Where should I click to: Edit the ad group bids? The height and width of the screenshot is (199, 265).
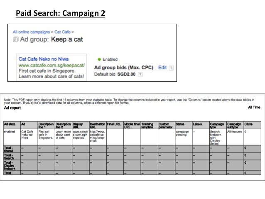162,67
